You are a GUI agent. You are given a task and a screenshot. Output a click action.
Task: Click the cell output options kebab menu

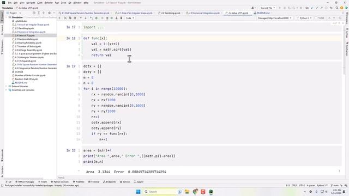pyautogui.click(x=339, y=171)
